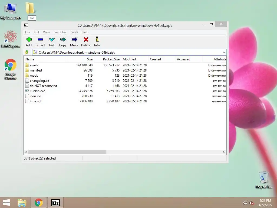Click the fnf folder icon on desktop
The height and width of the screenshot is (208, 277).
[x=30, y=8]
